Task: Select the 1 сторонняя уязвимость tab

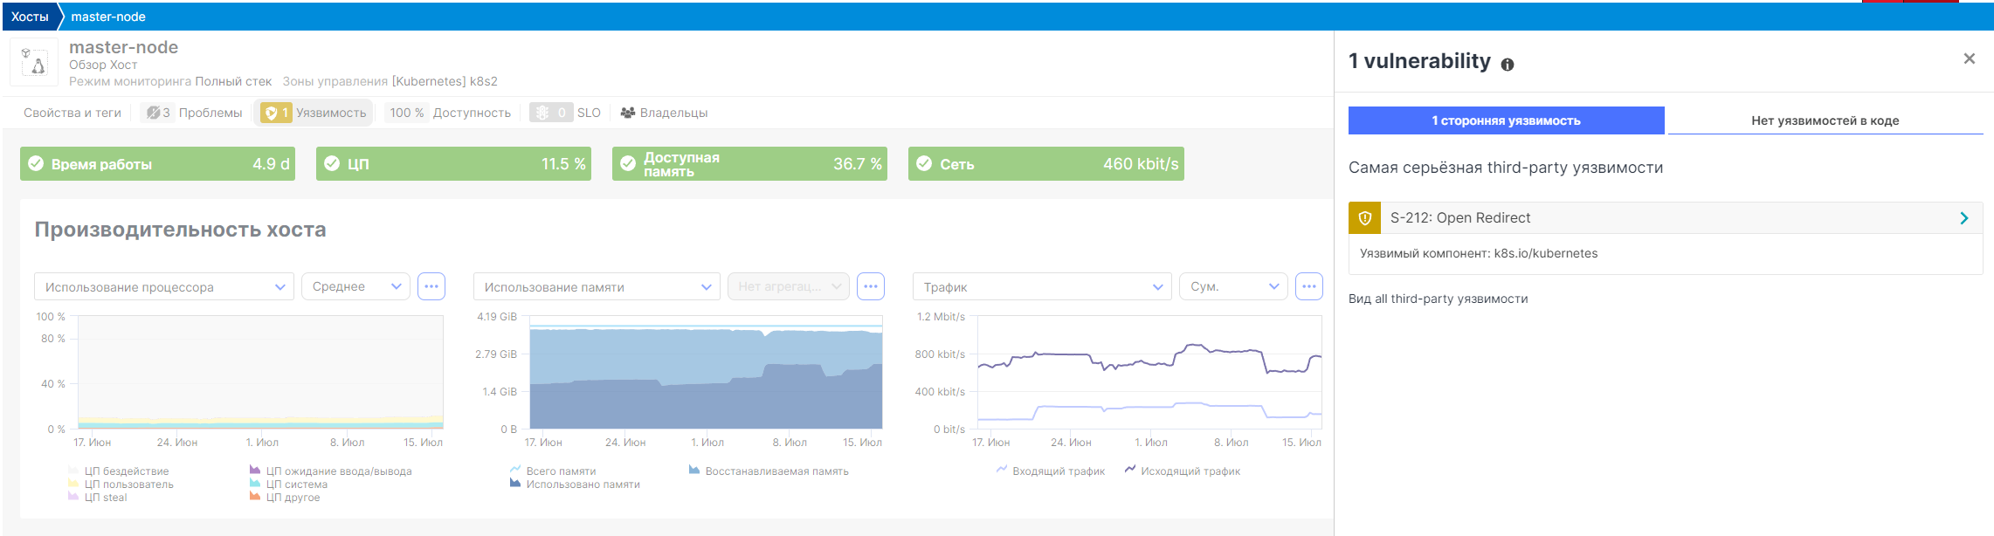Action: click(x=1506, y=120)
